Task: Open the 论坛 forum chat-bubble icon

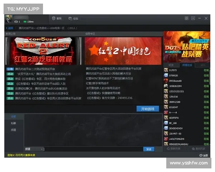Action: 70,19
